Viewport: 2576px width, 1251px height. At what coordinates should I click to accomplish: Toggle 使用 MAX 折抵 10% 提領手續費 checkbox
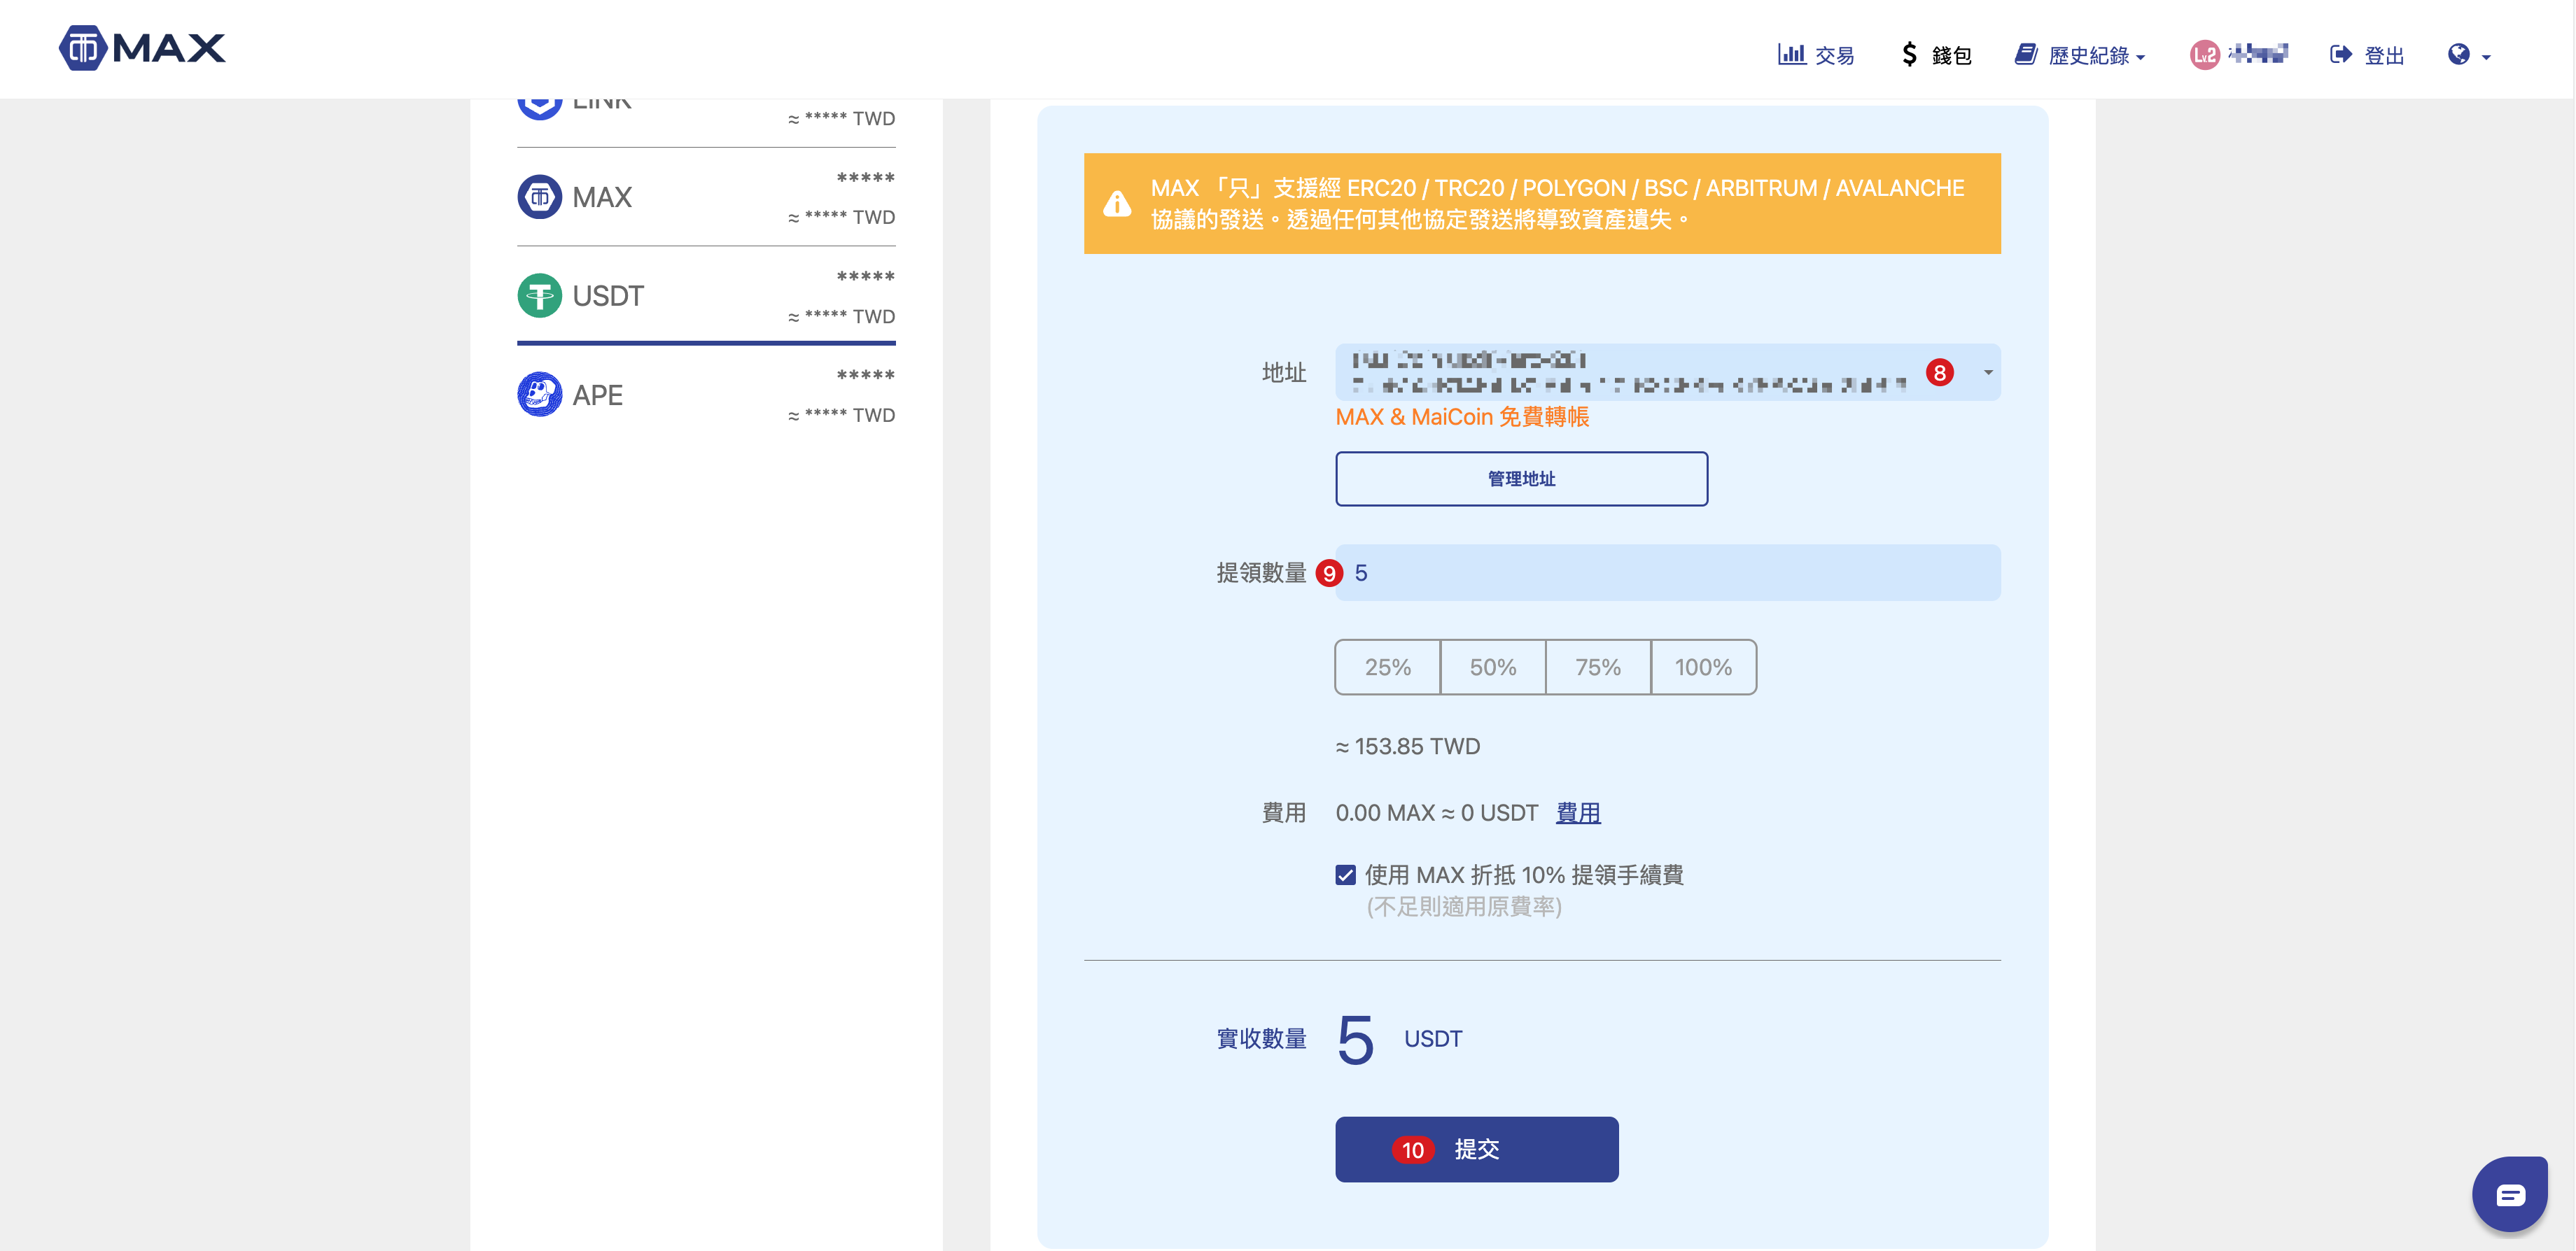tap(1346, 875)
